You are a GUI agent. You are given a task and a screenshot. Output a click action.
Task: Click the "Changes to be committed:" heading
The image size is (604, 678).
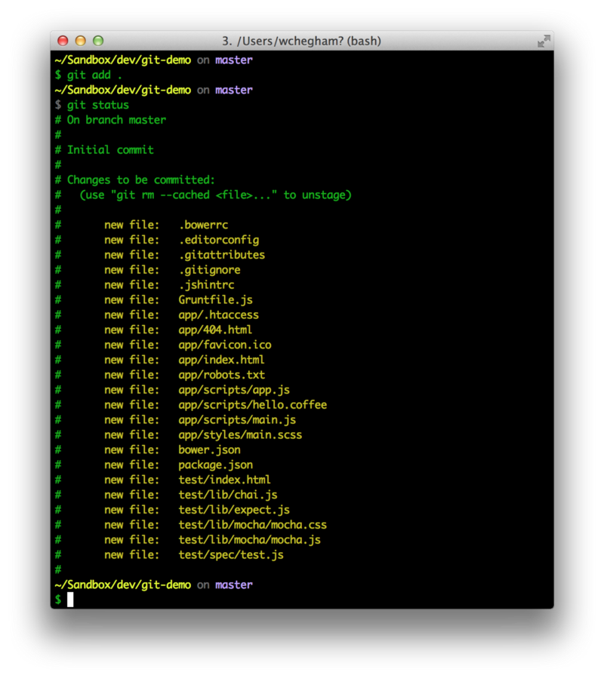coord(141,179)
